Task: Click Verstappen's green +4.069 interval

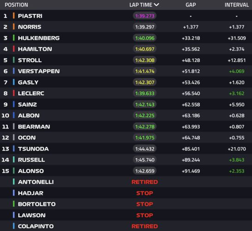Action: point(237,71)
